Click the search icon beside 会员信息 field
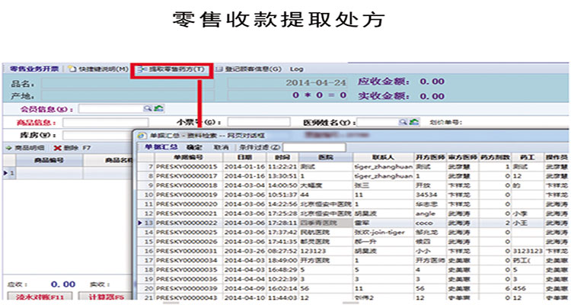Screen dimensions: 571x305 tap(150, 109)
